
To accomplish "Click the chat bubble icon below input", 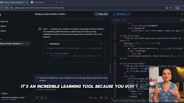I will pyautogui.click(x=37, y=98).
